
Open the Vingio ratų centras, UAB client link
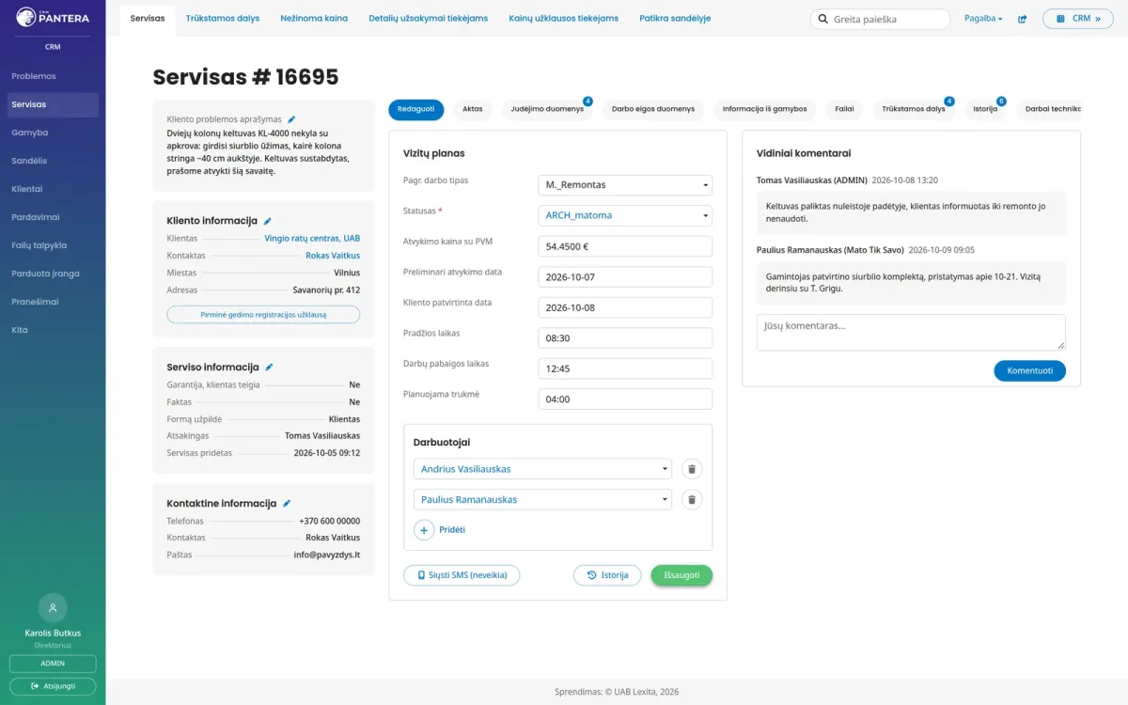pos(312,239)
